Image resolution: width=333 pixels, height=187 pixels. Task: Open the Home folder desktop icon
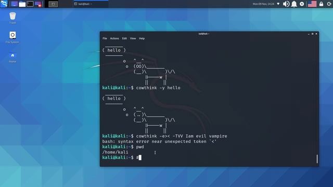(x=12, y=57)
